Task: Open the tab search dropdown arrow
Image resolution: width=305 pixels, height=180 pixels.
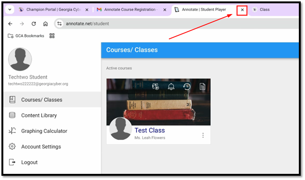Action: [x=10, y=9]
